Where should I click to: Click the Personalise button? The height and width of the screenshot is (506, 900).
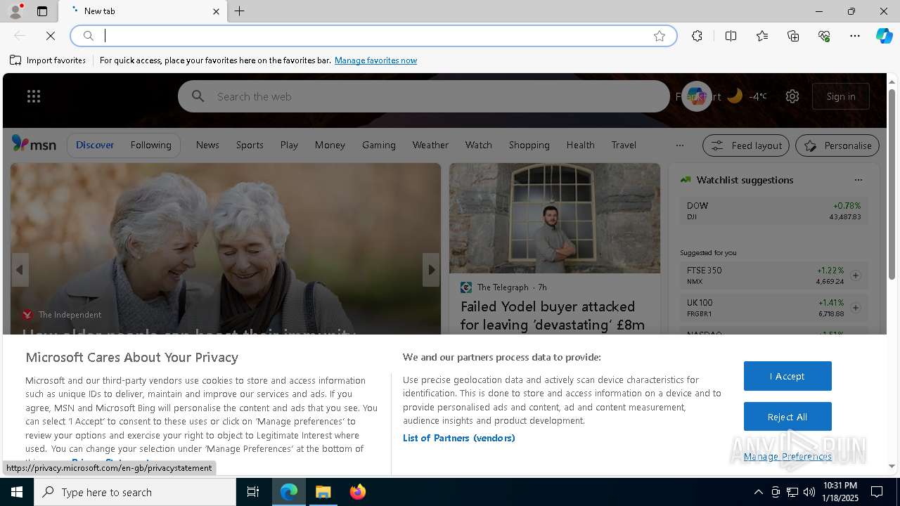(x=837, y=145)
